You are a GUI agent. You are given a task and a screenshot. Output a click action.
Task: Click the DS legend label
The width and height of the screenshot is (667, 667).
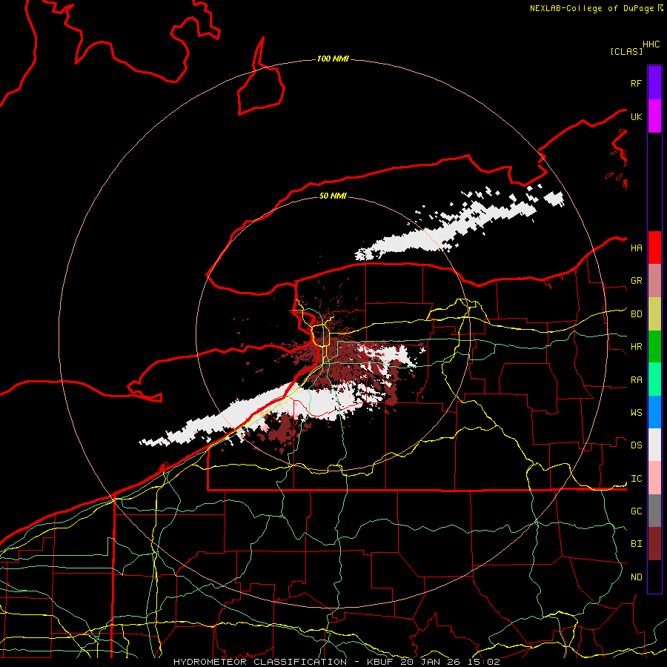pyautogui.click(x=636, y=445)
